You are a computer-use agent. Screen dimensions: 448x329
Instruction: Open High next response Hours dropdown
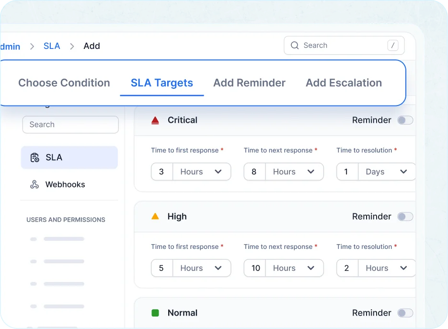tap(294, 268)
